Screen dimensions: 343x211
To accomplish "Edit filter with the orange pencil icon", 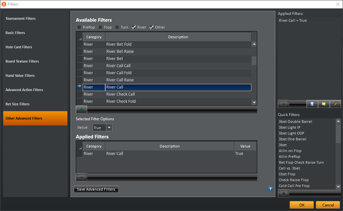I will click(335, 104).
